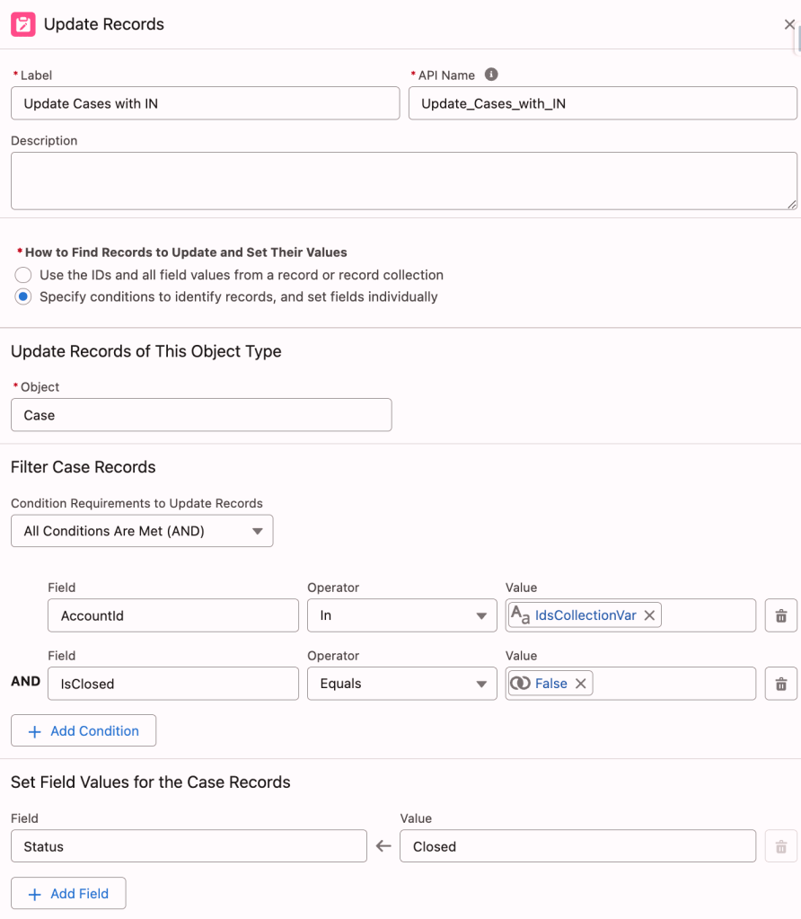Remove the IdsCollectionVar value pill
The image size is (801, 919).
point(649,615)
